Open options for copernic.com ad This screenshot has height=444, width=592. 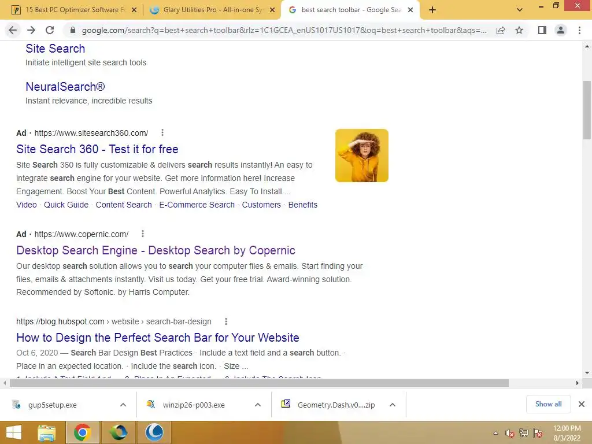point(143,234)
